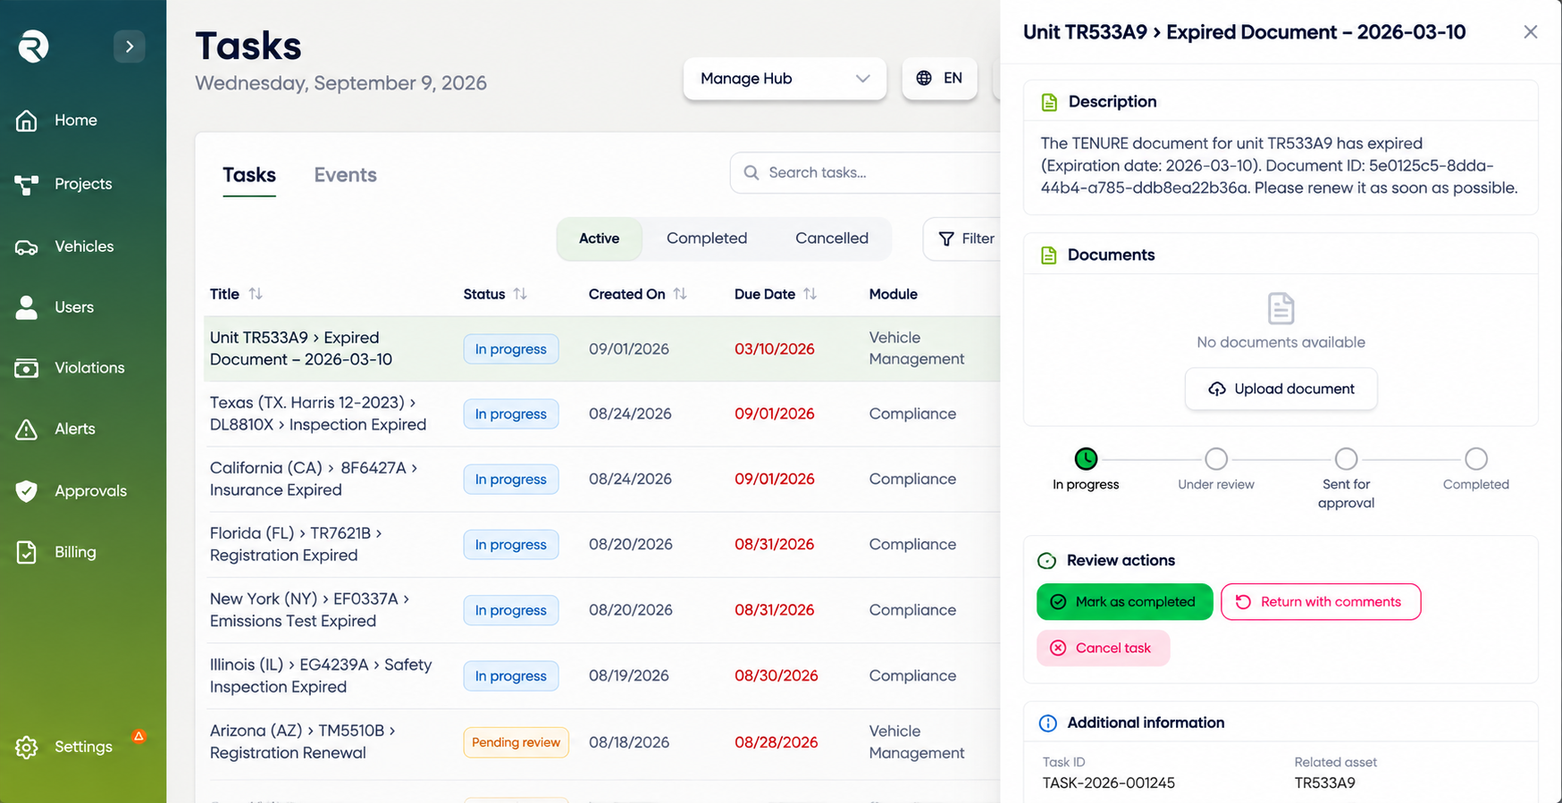Click the Under review step circle
1562x803 pixels.
click(1216, 459)
